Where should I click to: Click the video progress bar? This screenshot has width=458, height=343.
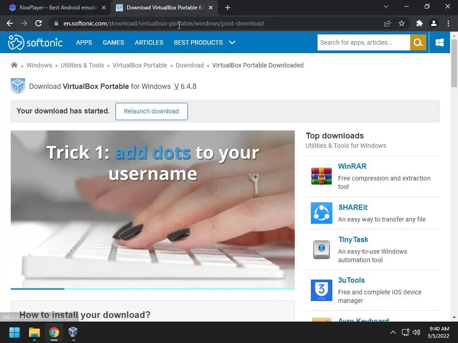[x=153, y=289]
